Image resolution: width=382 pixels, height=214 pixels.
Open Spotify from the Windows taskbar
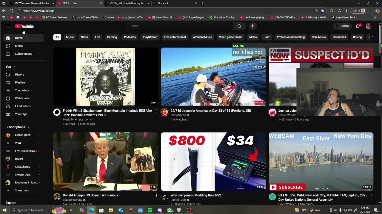[x=150, y=210]
